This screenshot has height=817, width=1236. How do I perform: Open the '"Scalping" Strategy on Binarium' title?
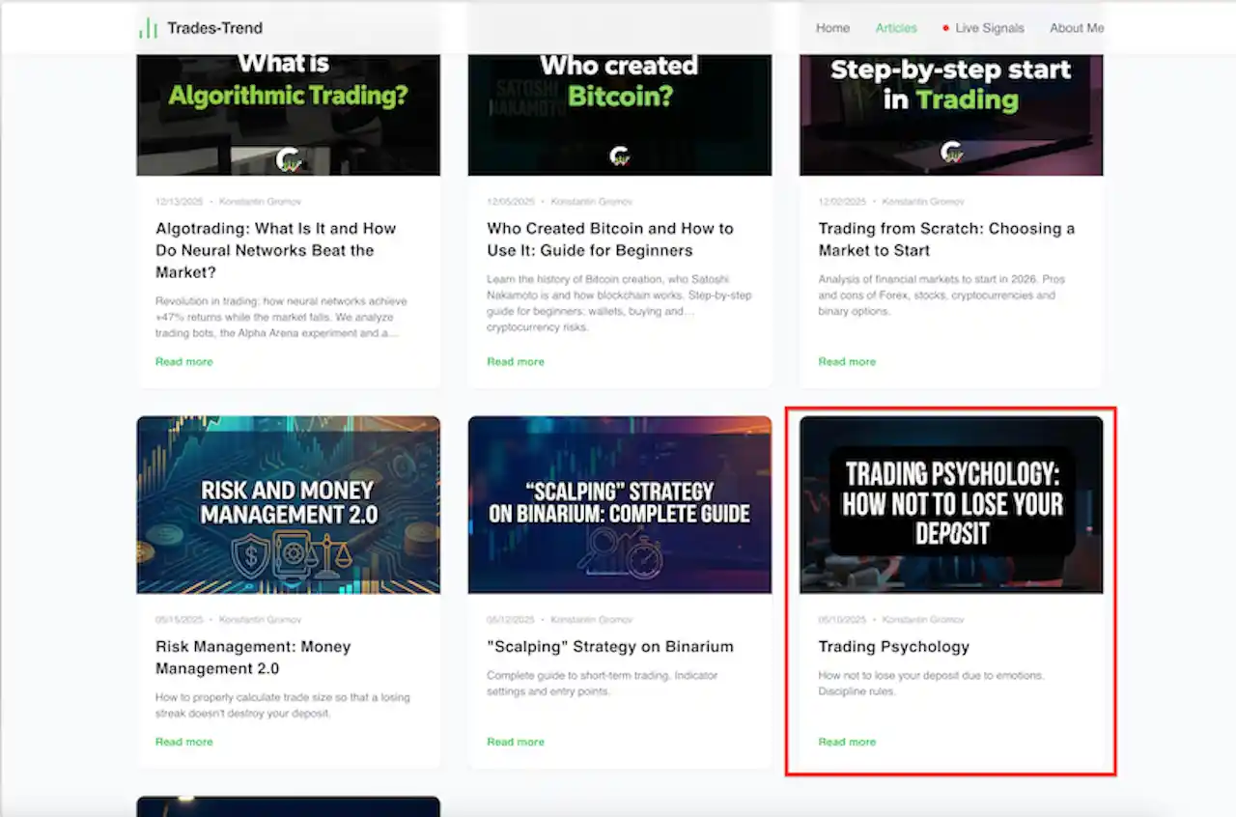[610, 647]
